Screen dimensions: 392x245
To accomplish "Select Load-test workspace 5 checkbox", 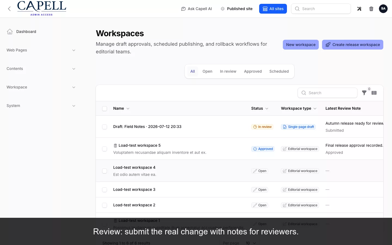I will 105,149.
